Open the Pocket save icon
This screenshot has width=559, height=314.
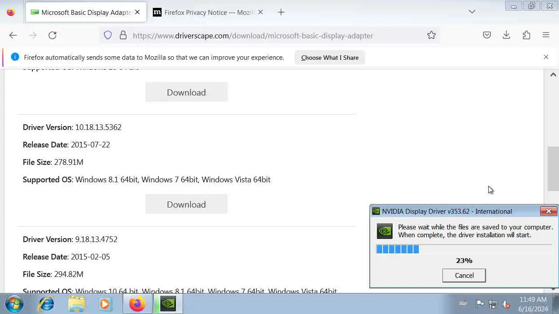coord(487,35)
